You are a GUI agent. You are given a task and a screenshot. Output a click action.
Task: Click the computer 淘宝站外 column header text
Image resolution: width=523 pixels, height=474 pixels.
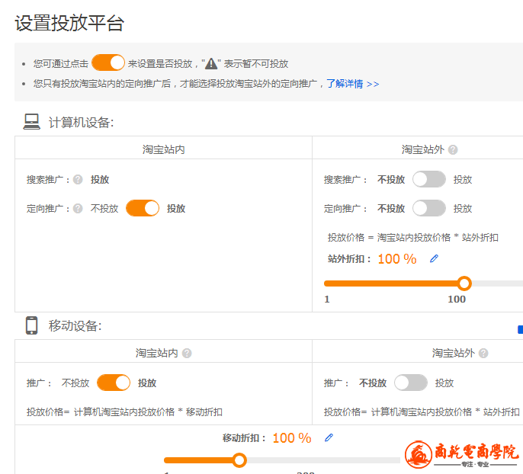coord(422,149)
